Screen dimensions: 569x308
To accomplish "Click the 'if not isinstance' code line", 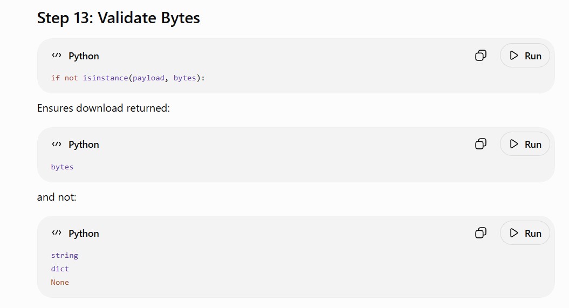I will (128, 78).
